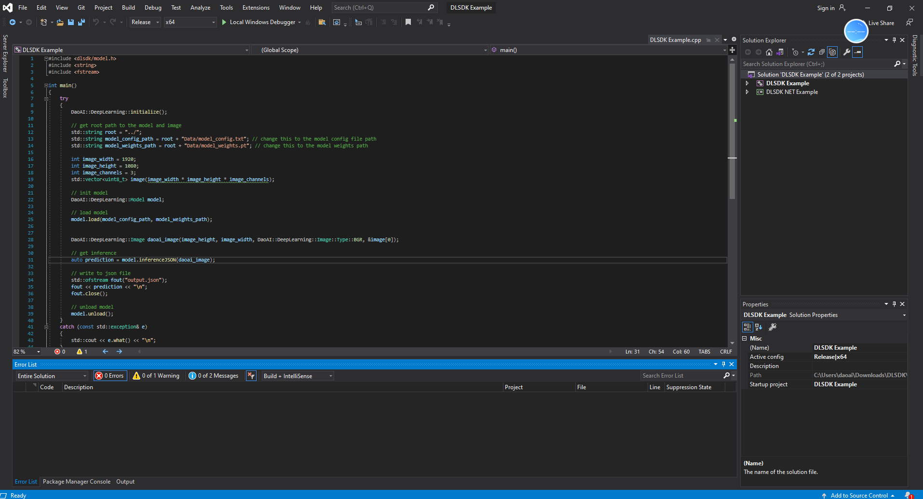The height and width of the screenshot is (499, 923).
Task: Open Properties via the wrench icon in Solution Explorer
Action: click(x=846, y=52)
